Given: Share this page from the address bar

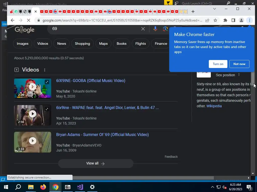Looking at the screenshot, I should point(207,20).
